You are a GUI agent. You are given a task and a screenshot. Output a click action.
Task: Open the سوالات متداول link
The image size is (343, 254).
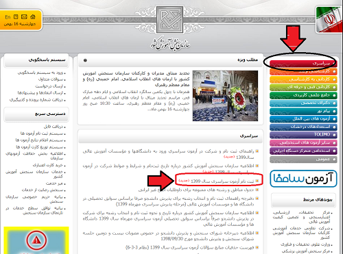[x=51, y=79]
